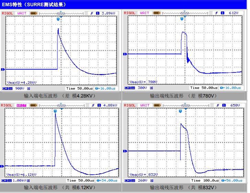Click the 3.89kV trigger level value
Image resolution: width=250 pixels, height=193 pixels.
(108, 13)
